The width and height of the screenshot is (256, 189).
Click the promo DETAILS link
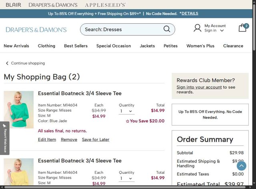tap(190, 13)
